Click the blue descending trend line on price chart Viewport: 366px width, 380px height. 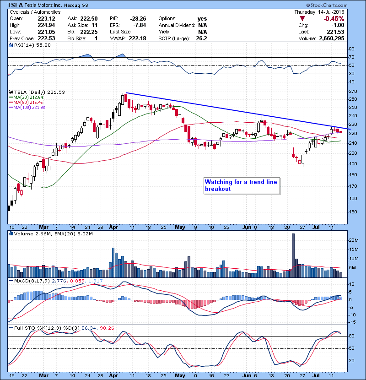238,111
